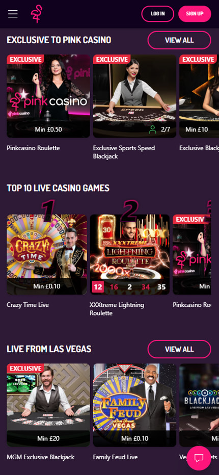The width and height of the screenshot is (219, 475).
Task: Open the partially visible Blackjack Las Vegas tile
Action: 199,405
